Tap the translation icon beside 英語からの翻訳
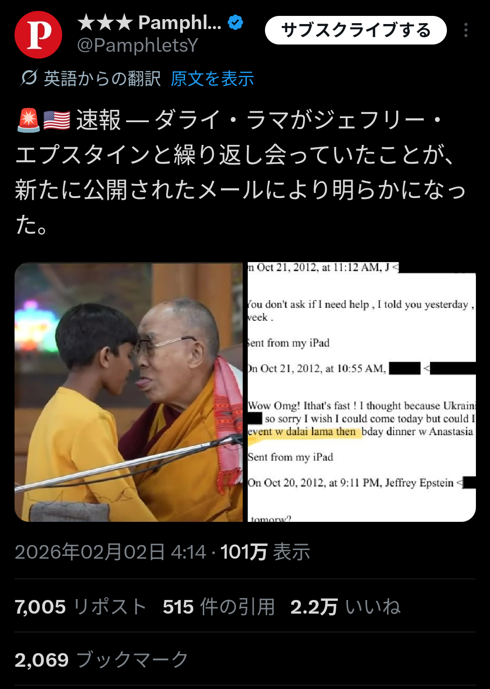Screen dimensions: 490x689 click(x=29, y=78)
